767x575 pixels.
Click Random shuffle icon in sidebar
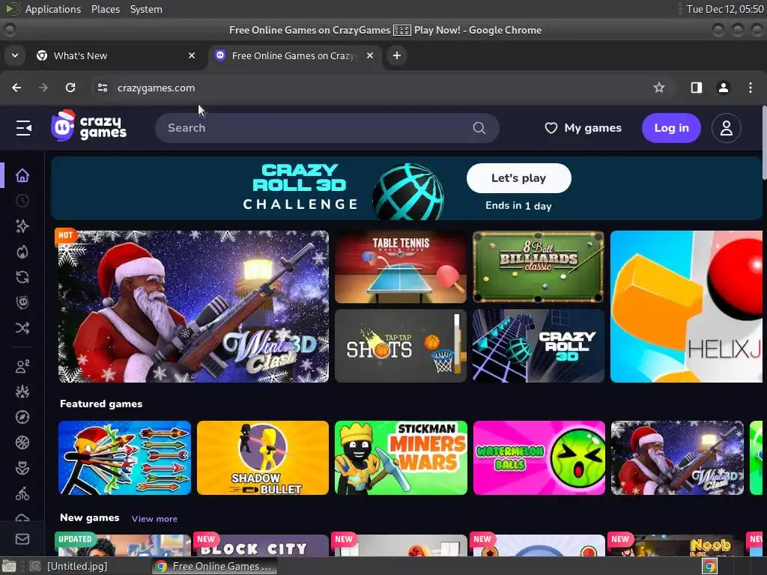[x=22, y=328]
